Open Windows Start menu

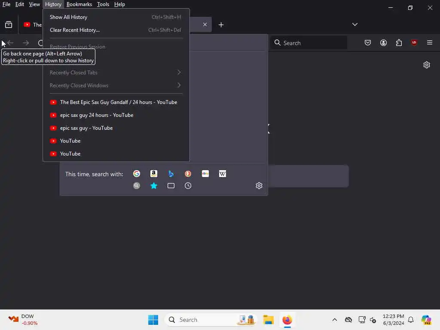[153, 320]
